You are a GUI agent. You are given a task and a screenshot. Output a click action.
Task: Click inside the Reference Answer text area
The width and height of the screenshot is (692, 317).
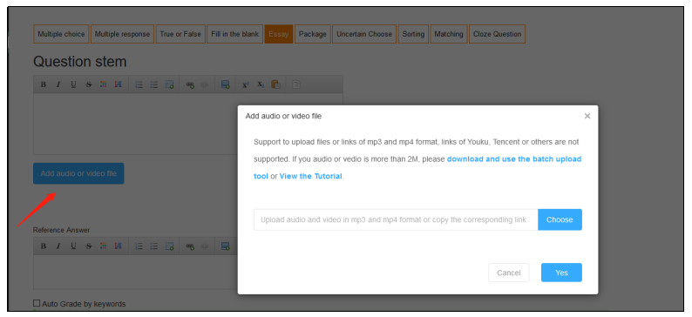135,272
